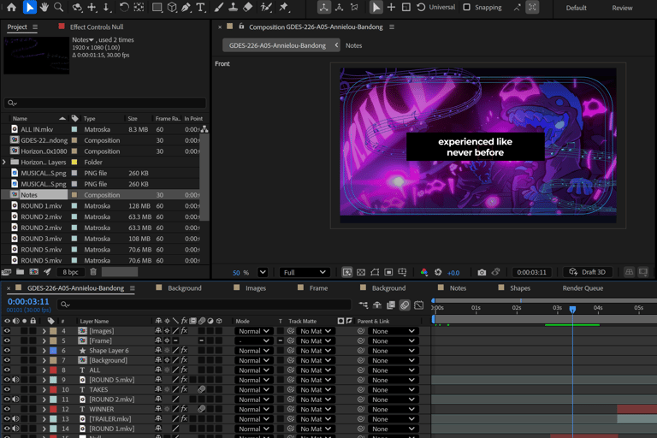Open Track Matte dropdown for [Frame] layer
The image size is (657, 438).
tap(316, 340)
